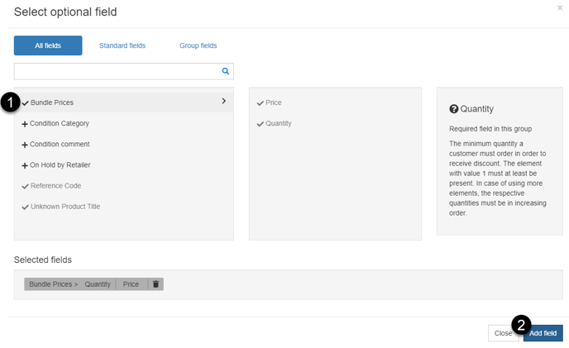Click the checkmark icon next to Quantity subfield
This screenshot has height=348, width=569.
click(x=261, y=124)
